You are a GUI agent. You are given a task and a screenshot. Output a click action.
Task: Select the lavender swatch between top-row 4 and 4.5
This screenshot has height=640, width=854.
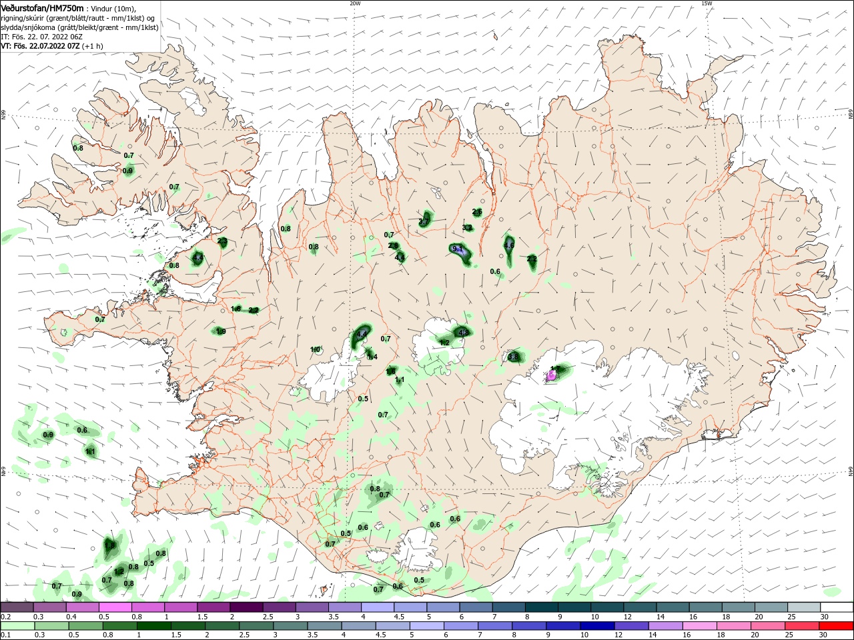pyautogui.click(x=378, y=607)
